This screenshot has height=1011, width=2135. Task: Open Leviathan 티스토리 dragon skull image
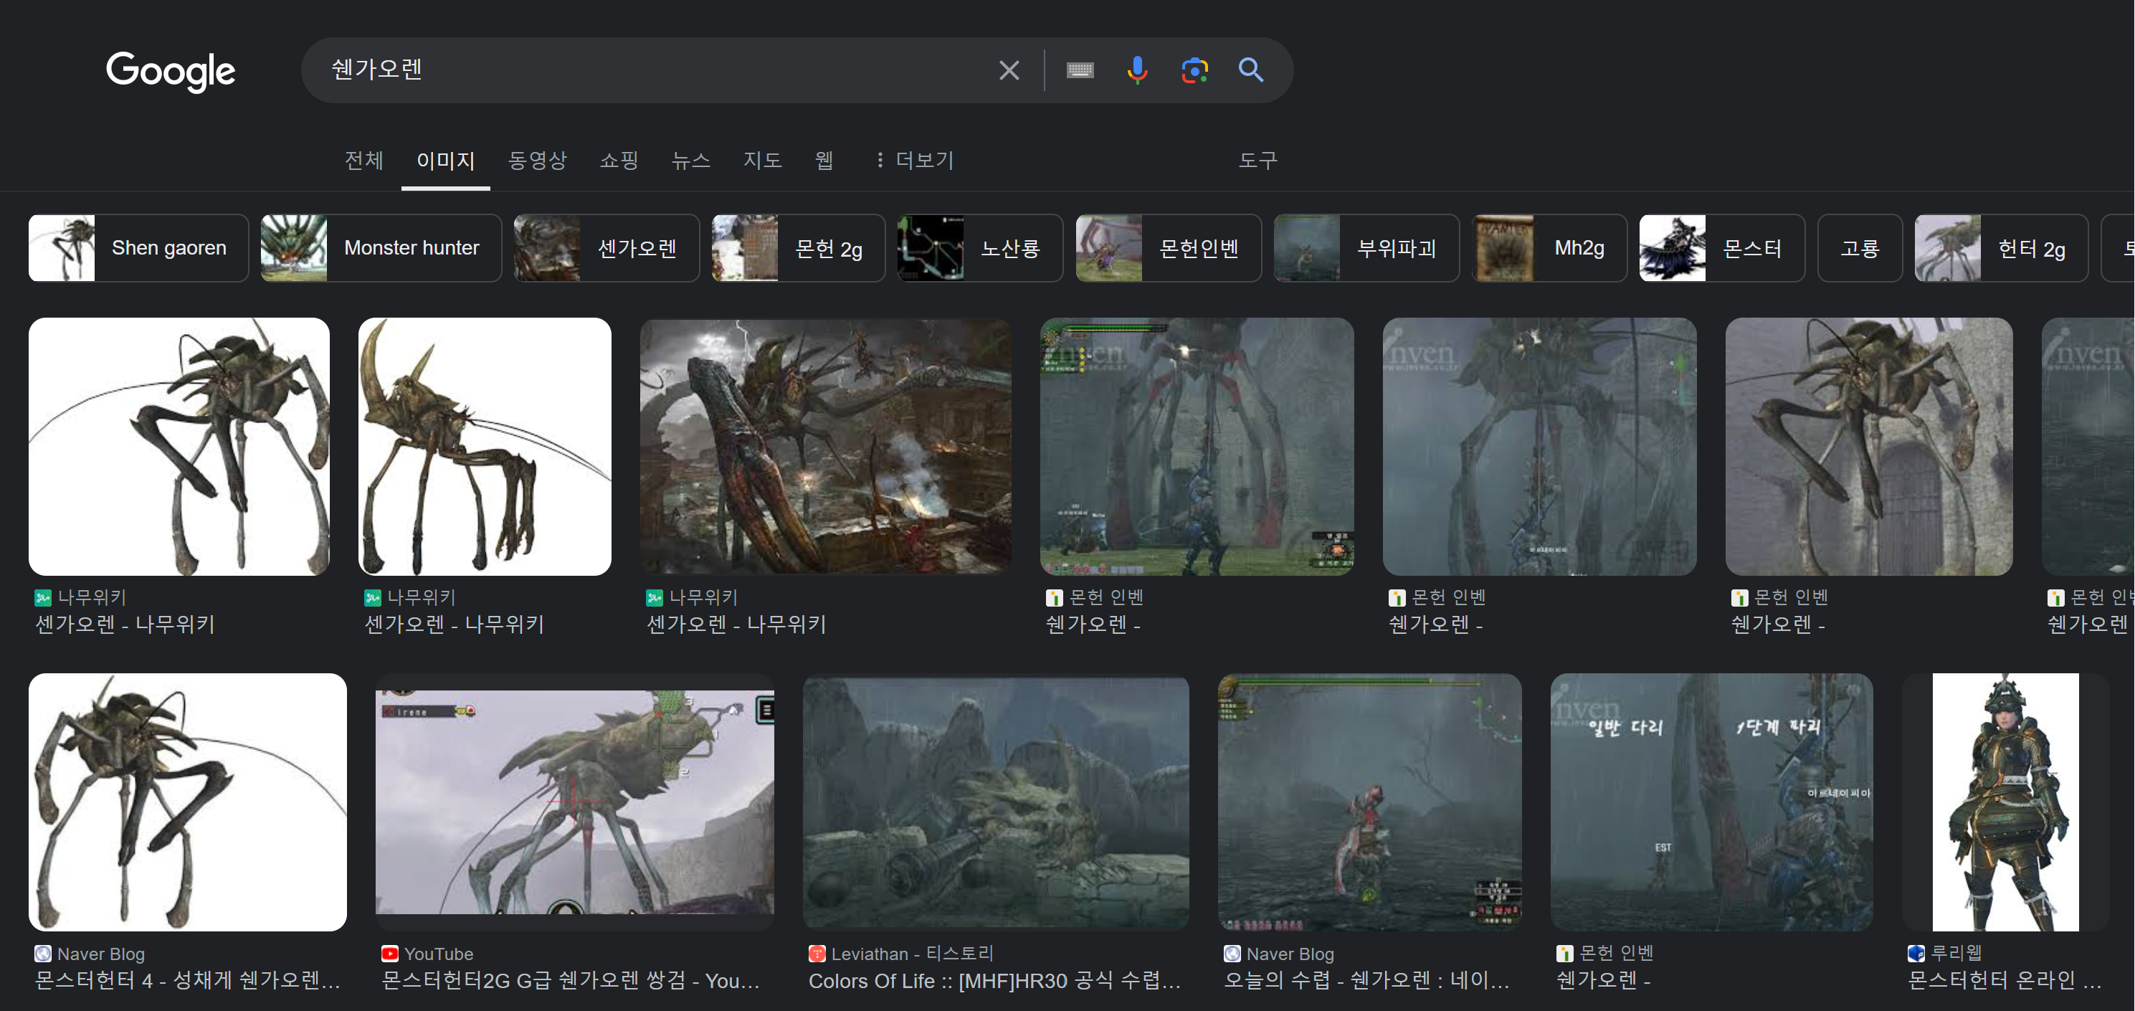[x=997, y=802]
